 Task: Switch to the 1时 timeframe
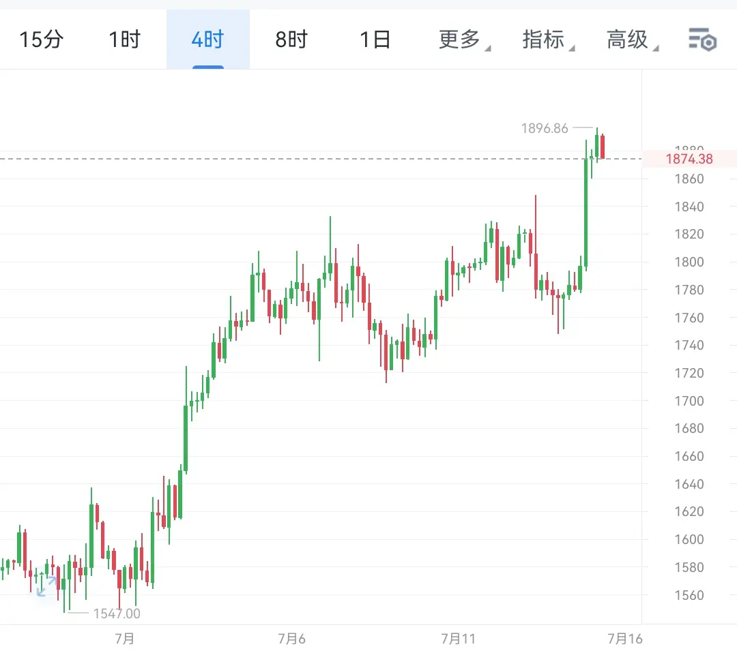pos(125,40)
